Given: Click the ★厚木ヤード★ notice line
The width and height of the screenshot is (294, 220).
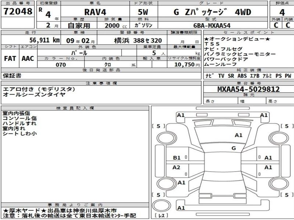Looking at the screenshot, I should [x=60, y=210].
